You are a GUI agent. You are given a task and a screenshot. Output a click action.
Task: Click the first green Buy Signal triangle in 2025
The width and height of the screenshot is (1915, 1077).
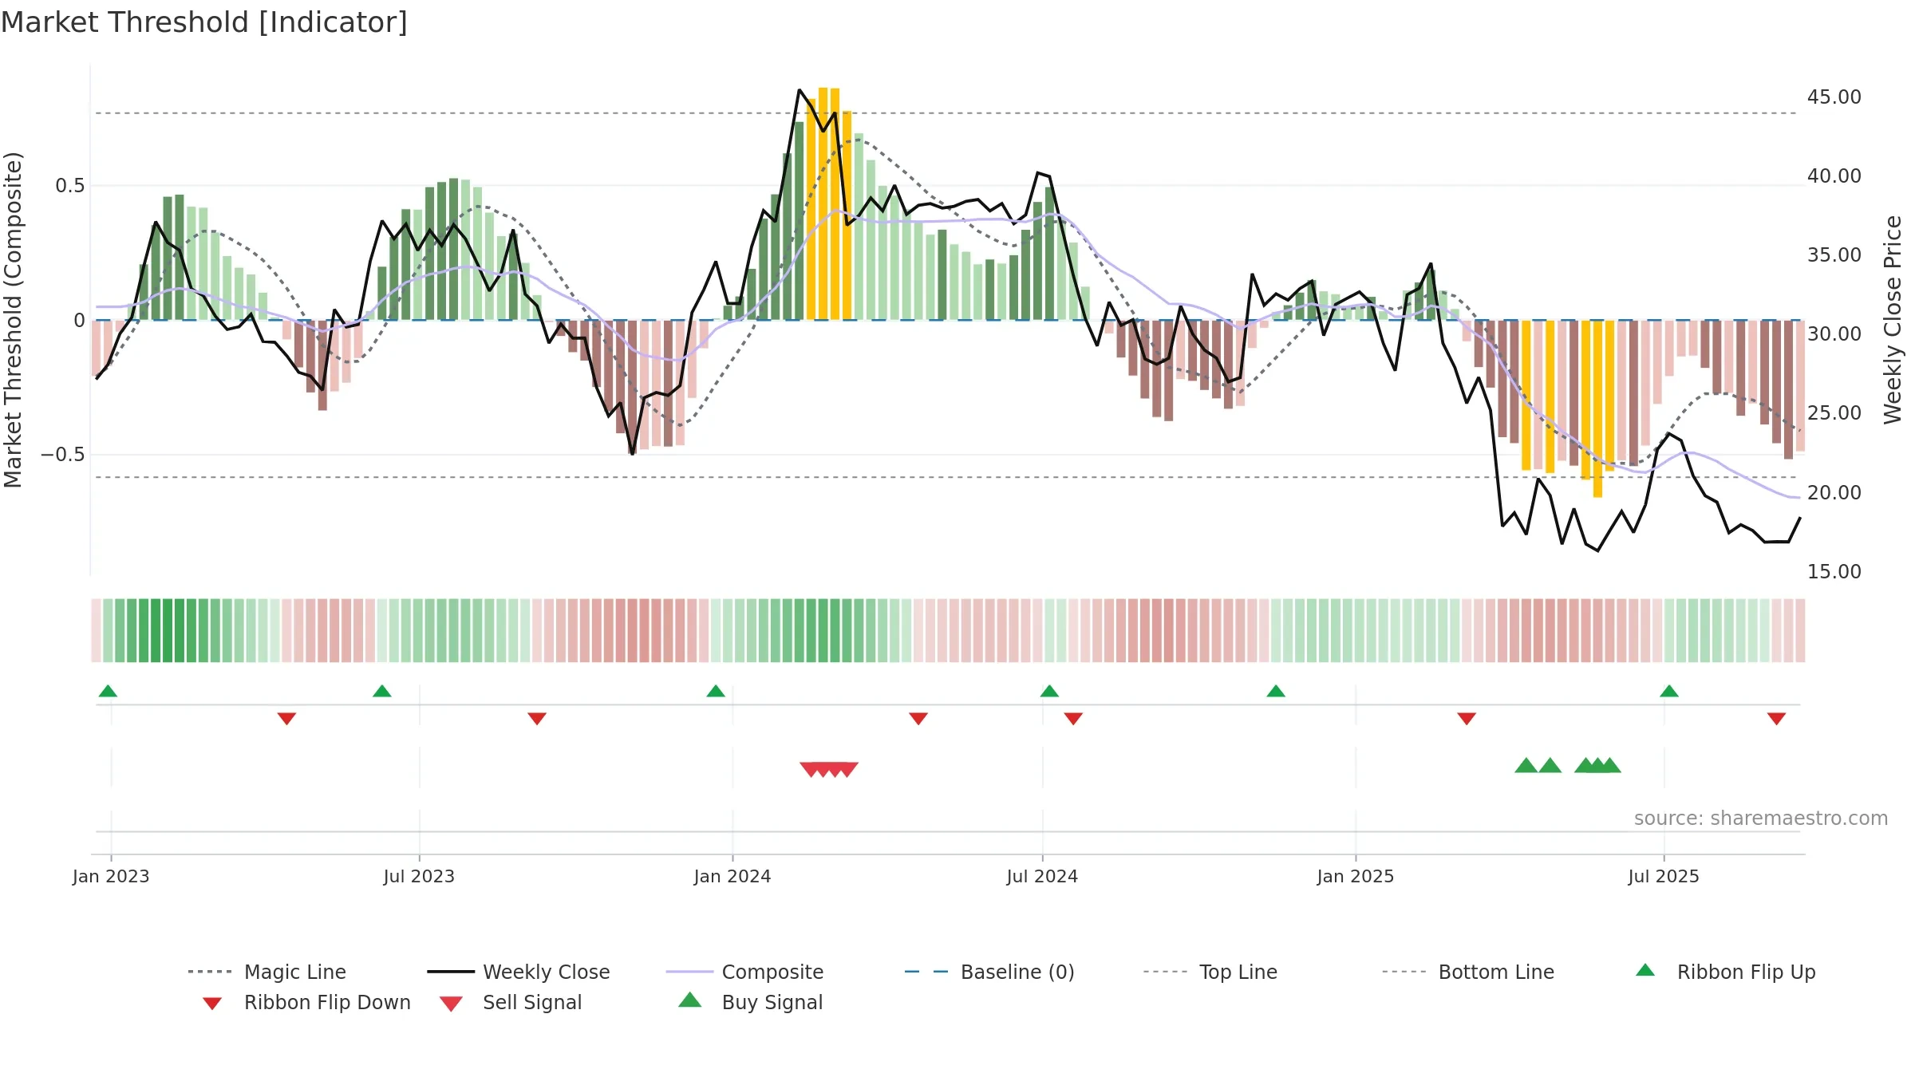tap(1526, 766)
